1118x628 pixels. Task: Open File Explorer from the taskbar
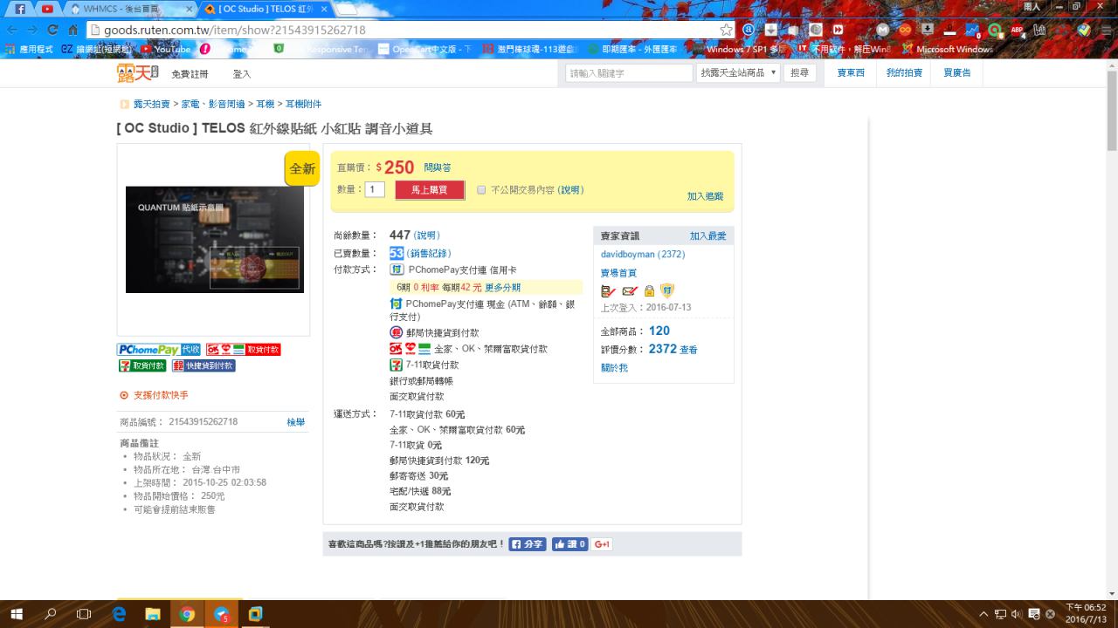pyautogui.click(x=153, y=614)
